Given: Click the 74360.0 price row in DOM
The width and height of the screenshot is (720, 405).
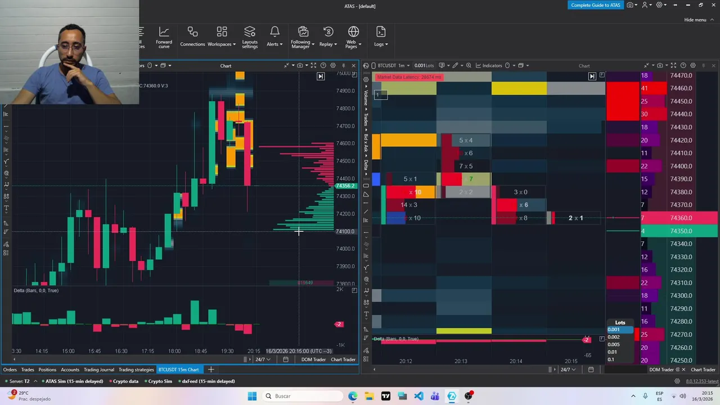Looking at the screenshot, I should pos(679,218).
